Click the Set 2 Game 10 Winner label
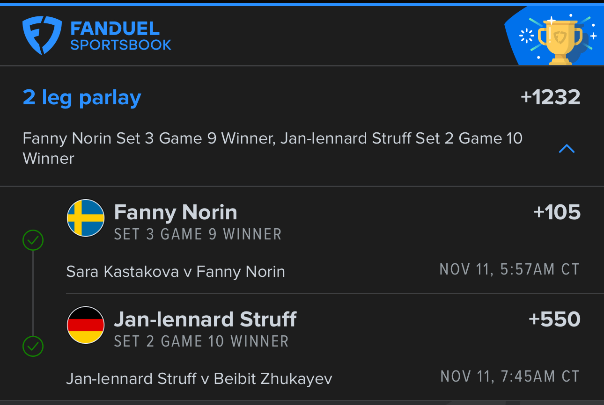This screenshot has width=604, height=405. point(201,341)
